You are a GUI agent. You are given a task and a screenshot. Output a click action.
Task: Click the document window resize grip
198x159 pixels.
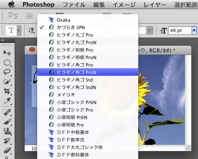click(188, 148)
